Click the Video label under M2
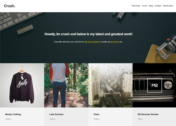The height and width of the screenshot is (126, 176). pos(140,119)
